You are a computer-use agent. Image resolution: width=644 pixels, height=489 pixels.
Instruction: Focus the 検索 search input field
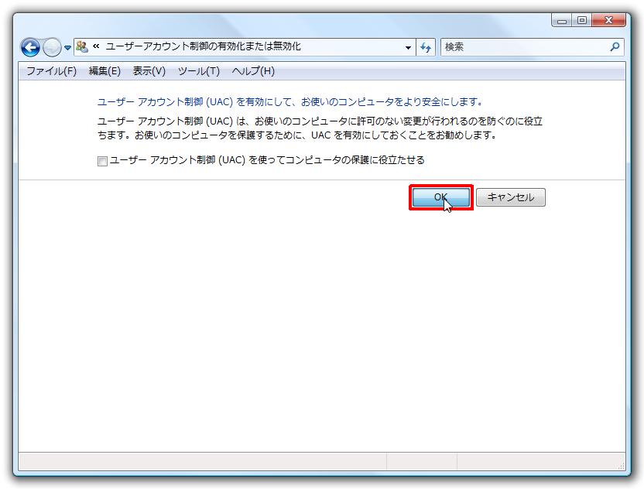click(x=526, y=46)
